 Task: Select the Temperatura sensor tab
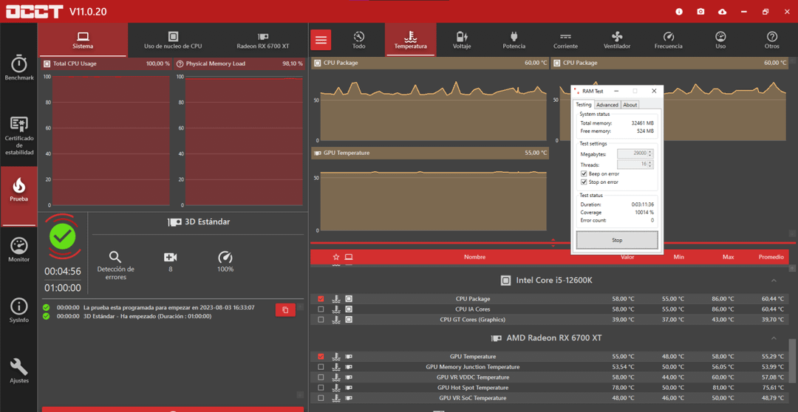410,40
